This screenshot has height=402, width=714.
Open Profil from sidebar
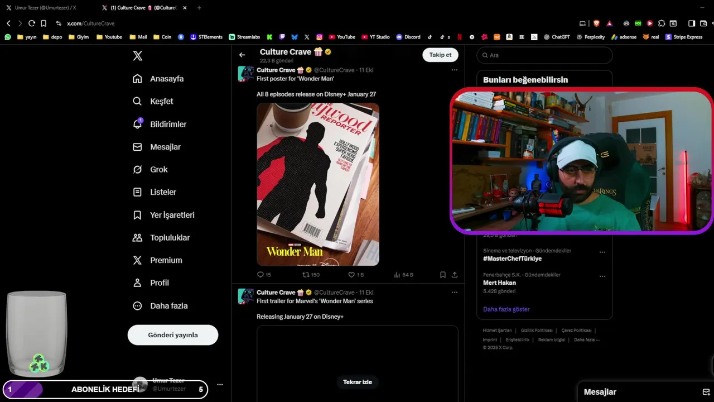(x=151, y=283)
